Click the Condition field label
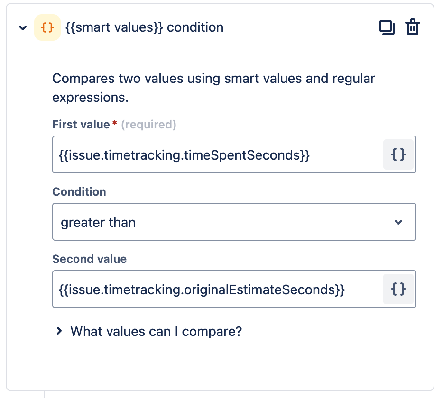This screenshot has height=398, width=443. pyautogui.click(x=79, y=192)
